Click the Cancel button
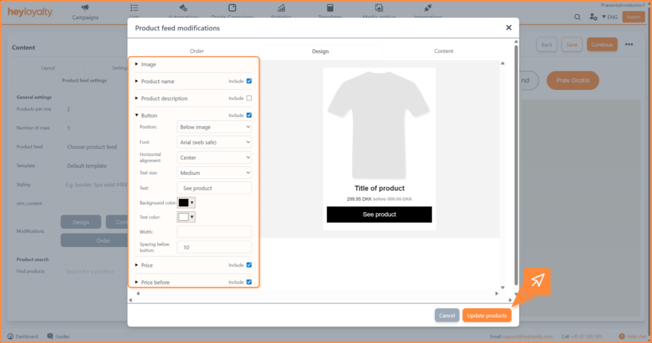Viewport: 652px width, 343px height. click(x=447, y=316)
